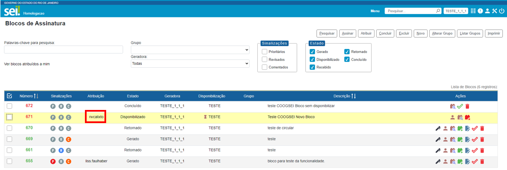This screenshot has height=170, width=507.
Task: Click the pencil edit icon for block 670
Action: 438,128
